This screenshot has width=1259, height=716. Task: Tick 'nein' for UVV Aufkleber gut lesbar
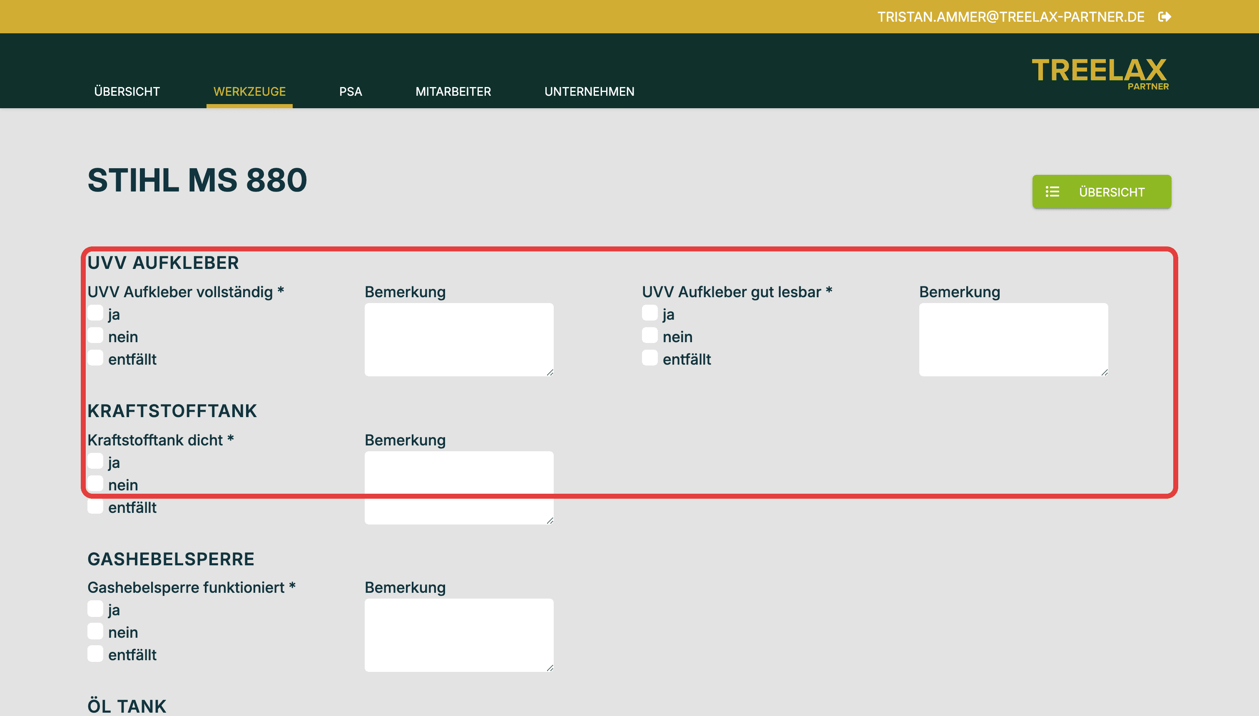[649, 336]
